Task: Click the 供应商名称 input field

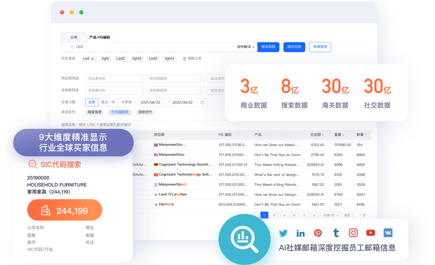Action: (x=114, y=79)
